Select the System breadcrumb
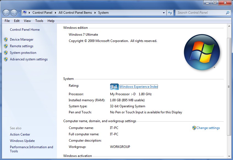 (103, 13)
